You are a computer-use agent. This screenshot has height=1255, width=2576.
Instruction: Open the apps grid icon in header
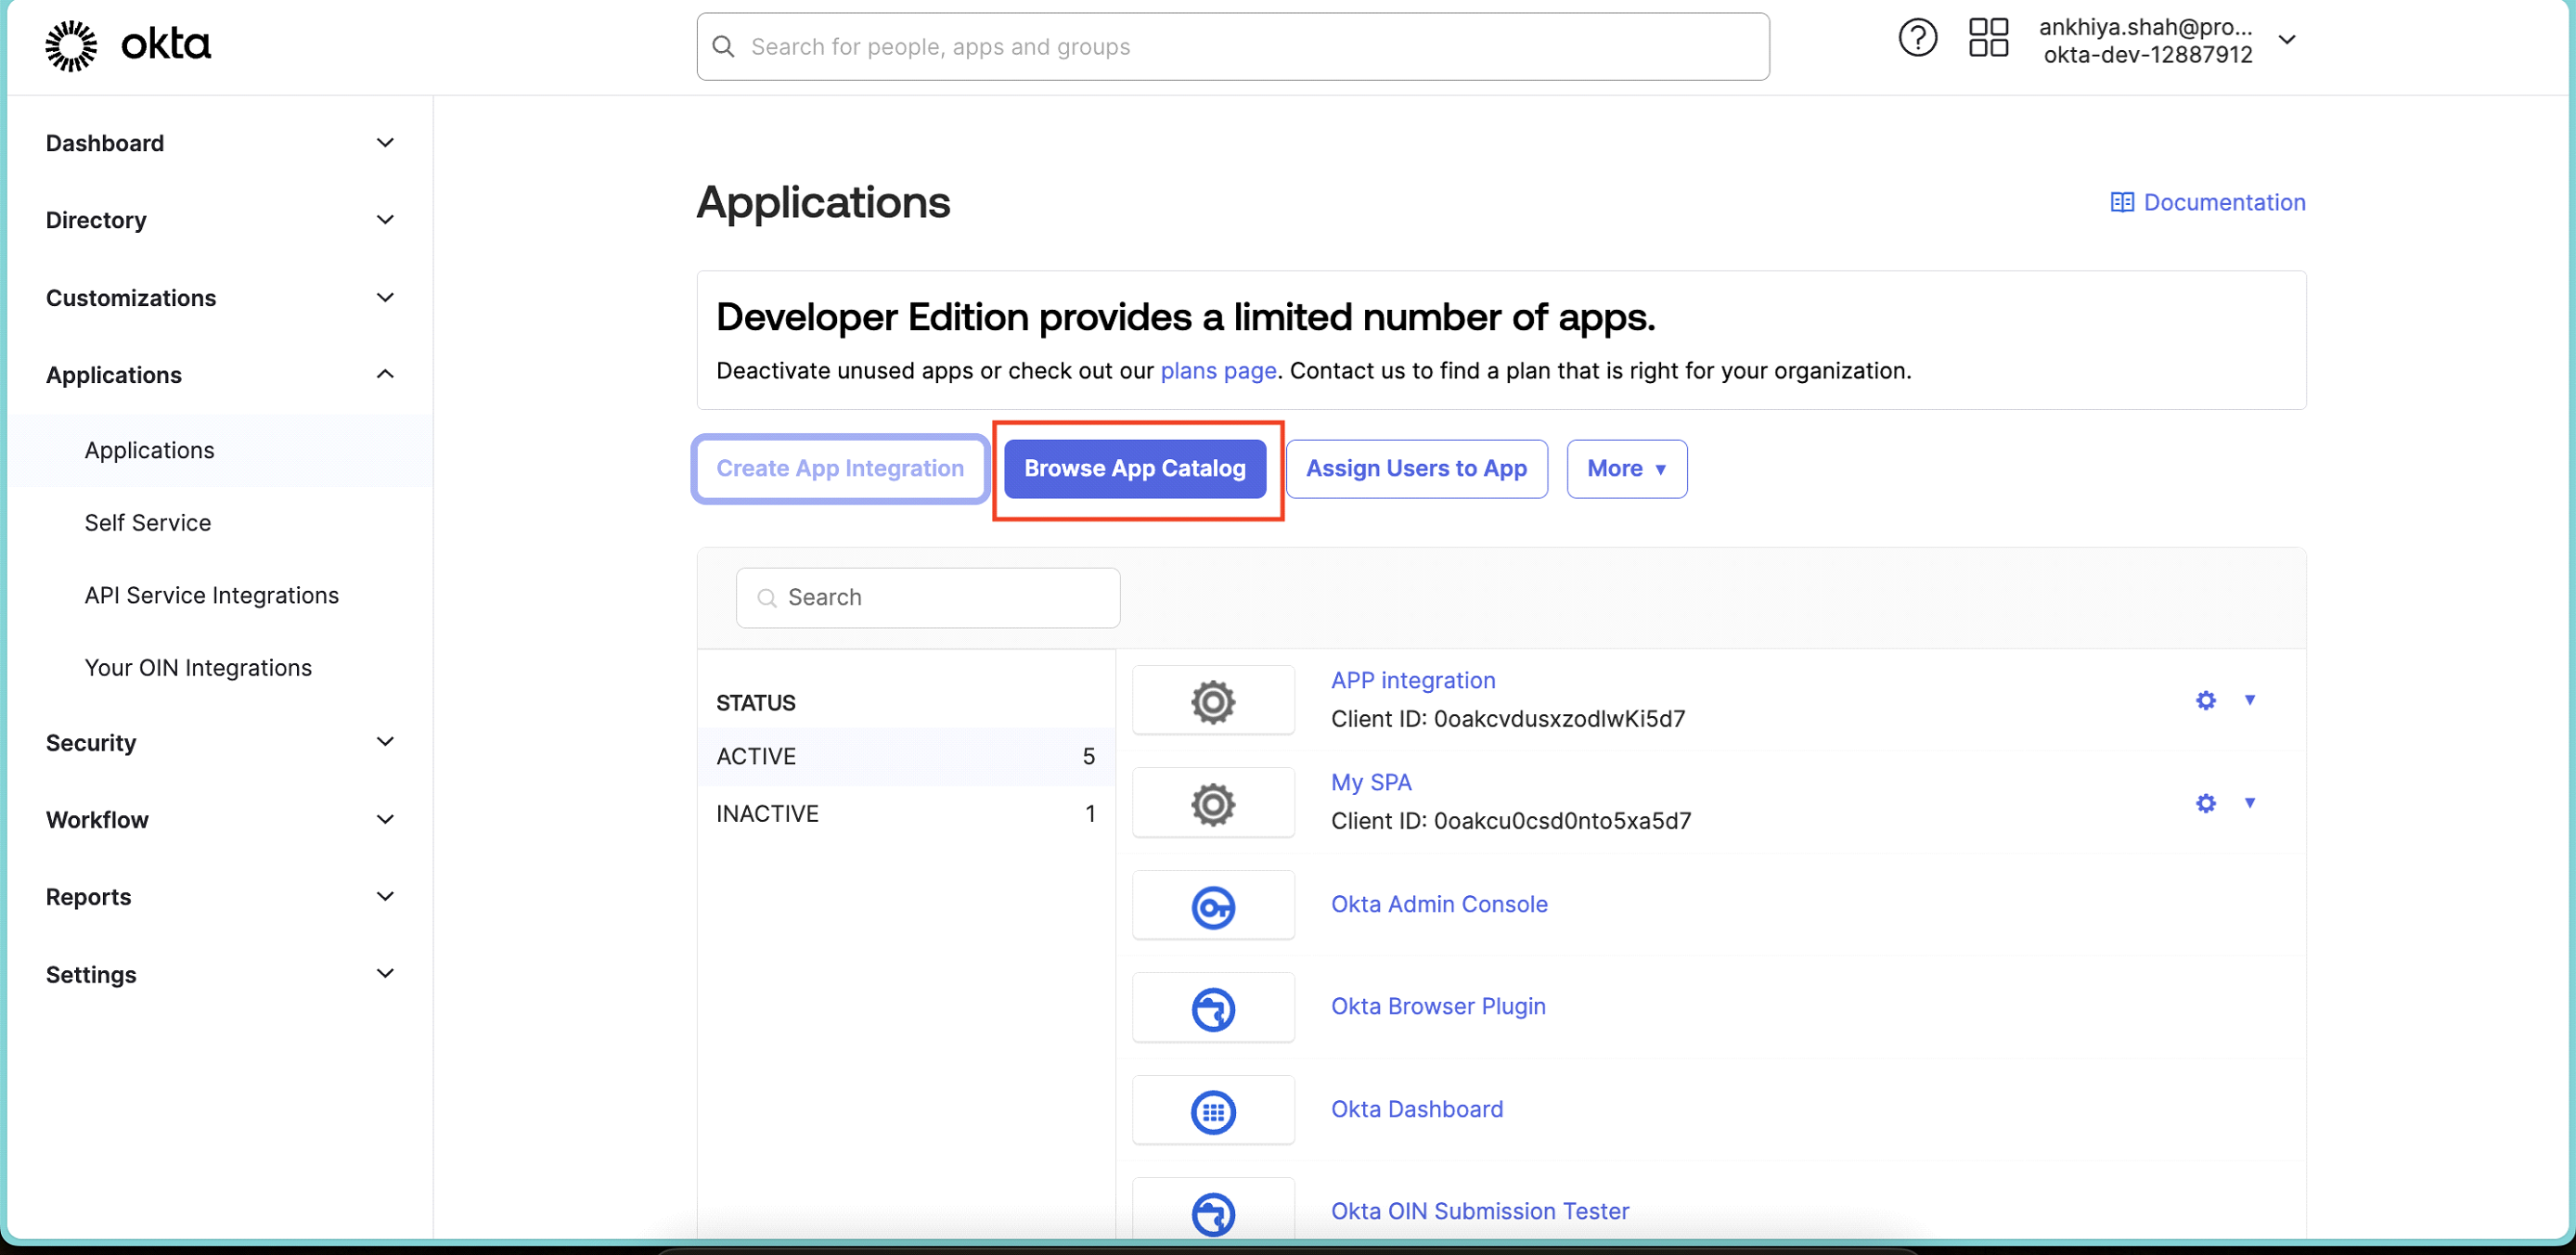(1987, 39)
